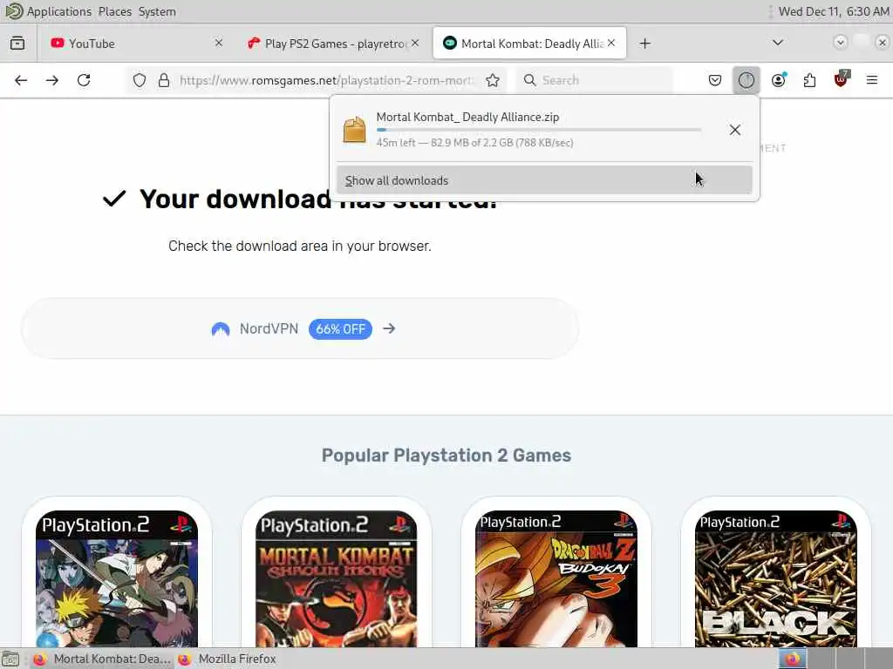Open uBlock Origin extension icon

point(842,79)
